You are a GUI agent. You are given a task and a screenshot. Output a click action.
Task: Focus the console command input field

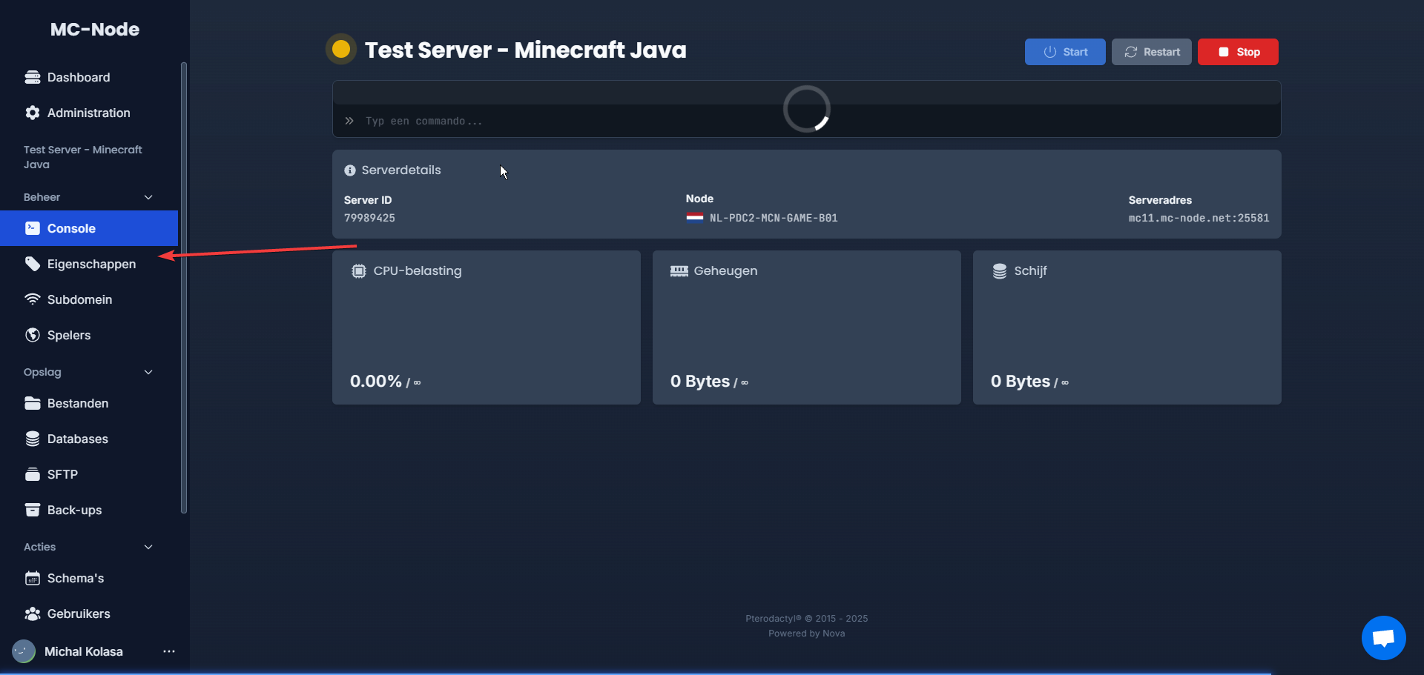pos(807,121)
